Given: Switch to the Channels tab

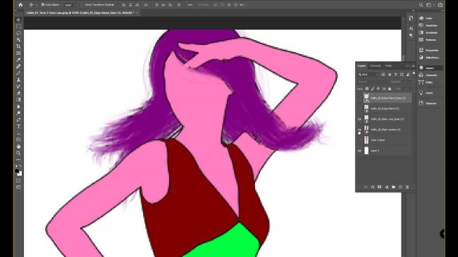Looking at the screenshot, I should click(x=376, y=65).
